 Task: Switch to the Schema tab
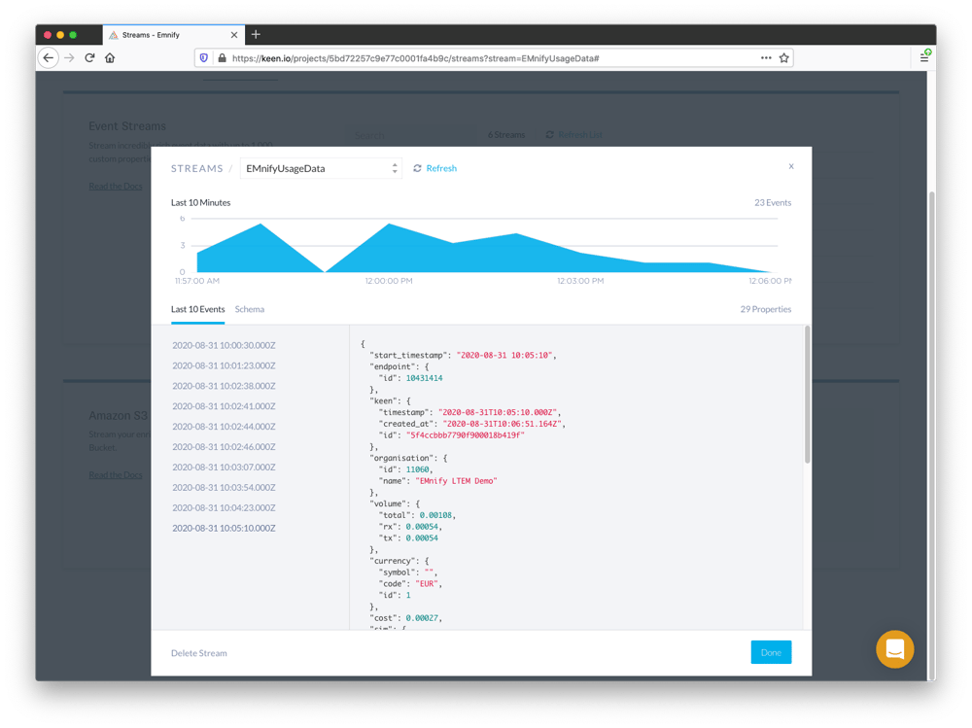[249, 309]
